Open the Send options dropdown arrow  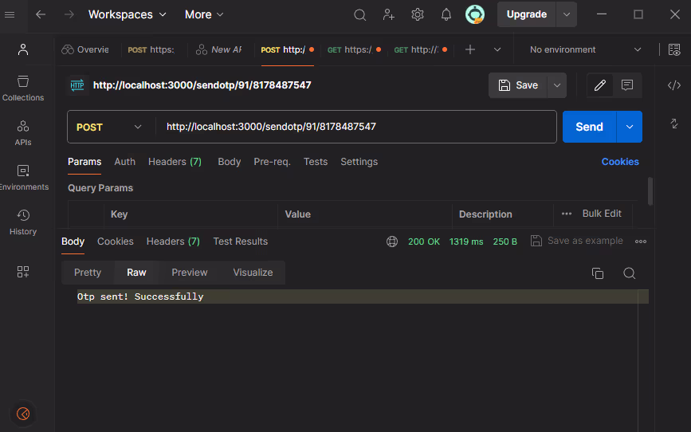pos(630,127)
